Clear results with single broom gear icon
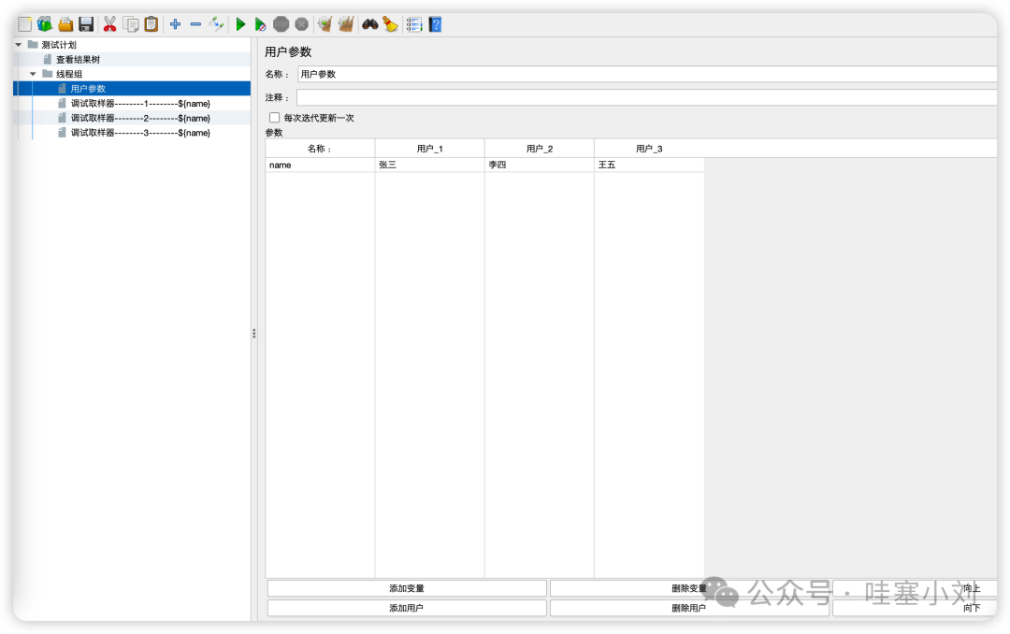 (325, 24)
